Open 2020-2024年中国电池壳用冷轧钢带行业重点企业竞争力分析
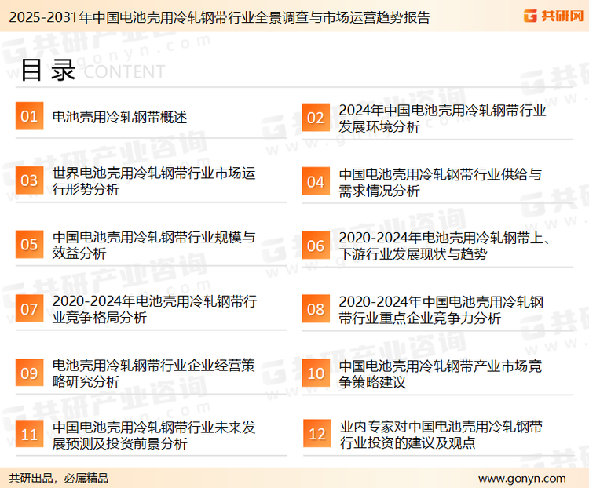589x488 pixels. tap(441, 309)
